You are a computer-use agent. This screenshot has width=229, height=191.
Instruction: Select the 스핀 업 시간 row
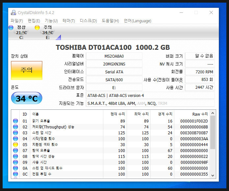click(x=111, y=133)
